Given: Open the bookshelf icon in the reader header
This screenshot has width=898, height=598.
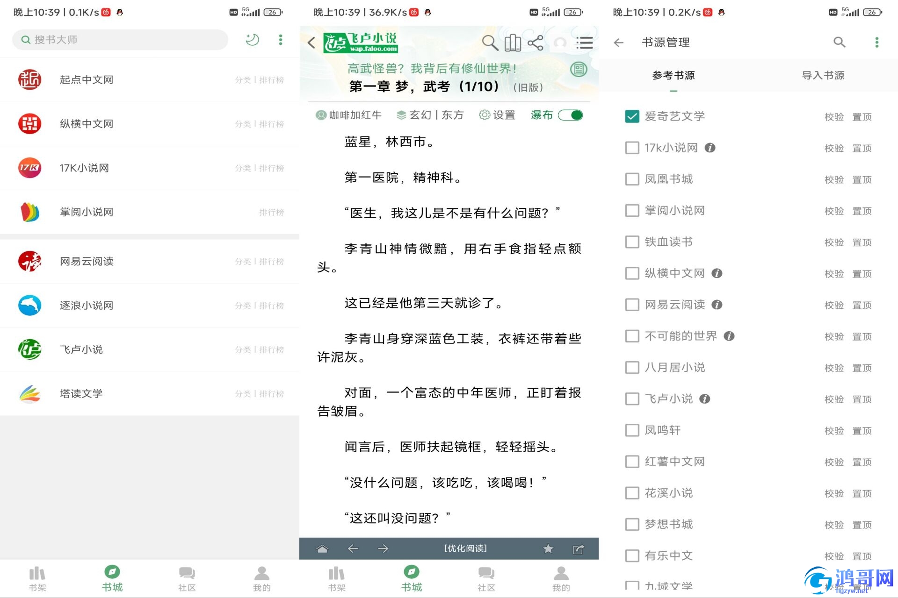Looking at the screenshot, I should 513,43.
